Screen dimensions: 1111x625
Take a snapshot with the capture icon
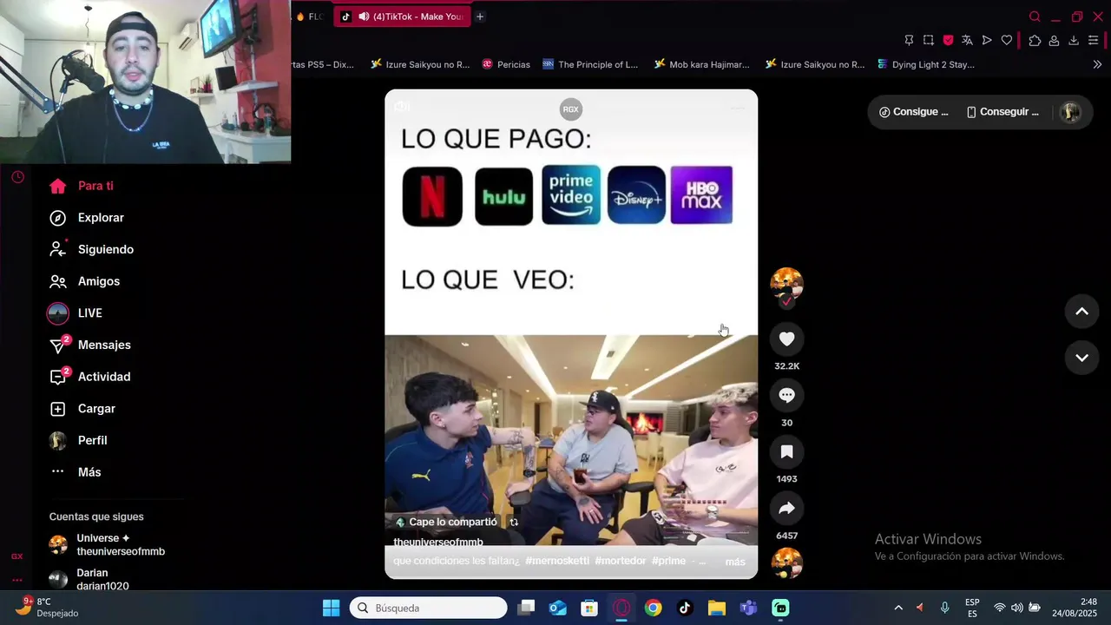(929, 40)
